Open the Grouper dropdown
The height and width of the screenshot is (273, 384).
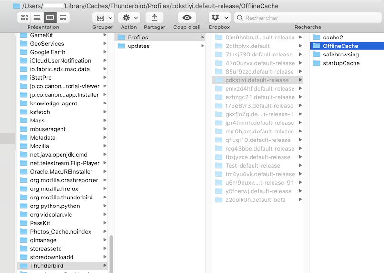pos(103,18)
